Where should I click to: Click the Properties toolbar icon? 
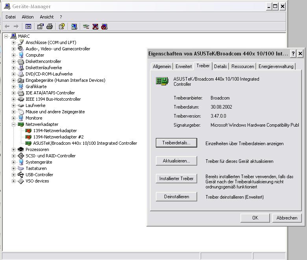(x=40, y=26)
